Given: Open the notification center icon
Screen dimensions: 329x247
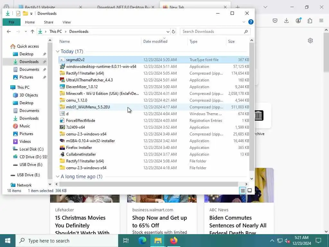Looking at the screenshot, I should point(318,241).
